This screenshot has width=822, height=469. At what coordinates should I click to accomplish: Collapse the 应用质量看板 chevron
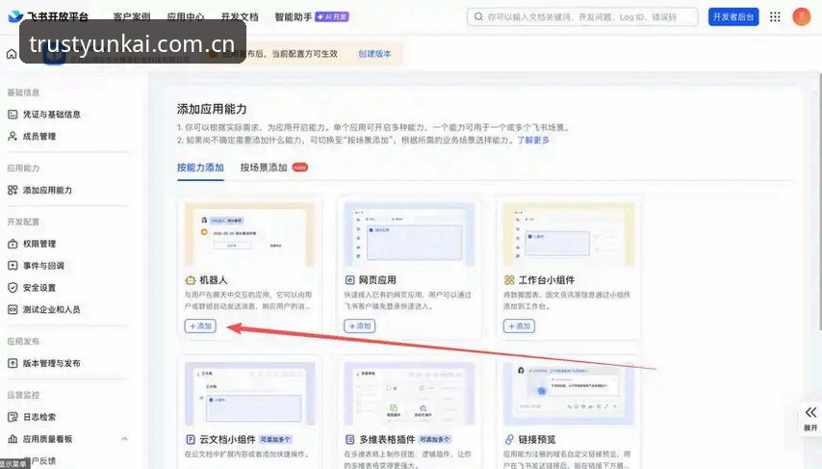pyautogui.click(x=124, y=439)
